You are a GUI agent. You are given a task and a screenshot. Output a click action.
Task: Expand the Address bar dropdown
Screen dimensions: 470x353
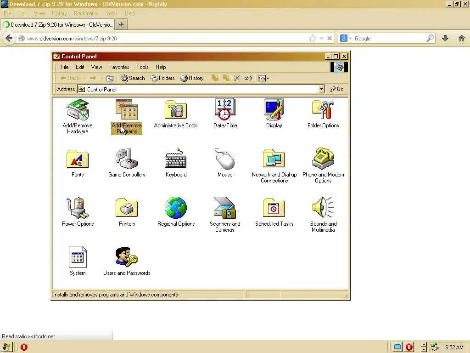[x=321, y=89]
